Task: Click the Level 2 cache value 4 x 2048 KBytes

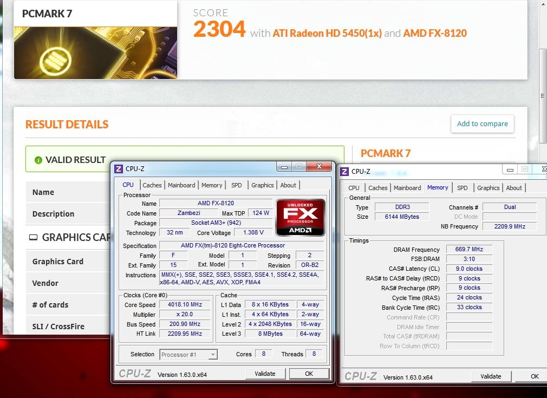Action: (x=270, y=324)
